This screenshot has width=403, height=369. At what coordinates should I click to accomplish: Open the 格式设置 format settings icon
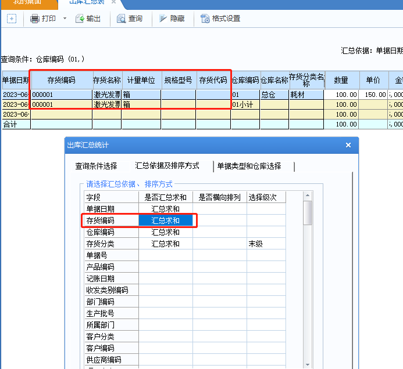(x=205, y=19)
